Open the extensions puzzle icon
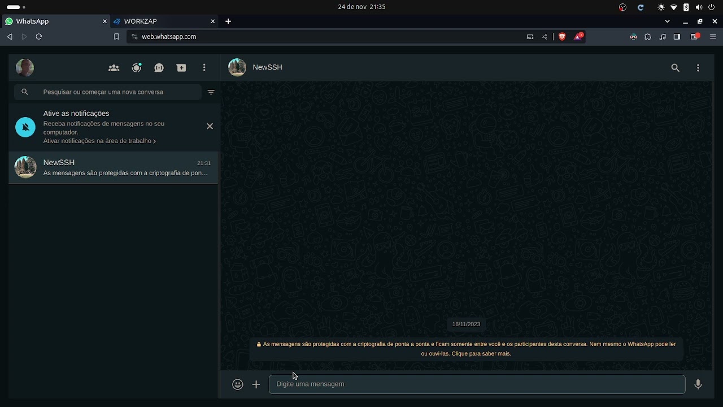The width and height of the screenshot is (723, 407). click(648, 37)
